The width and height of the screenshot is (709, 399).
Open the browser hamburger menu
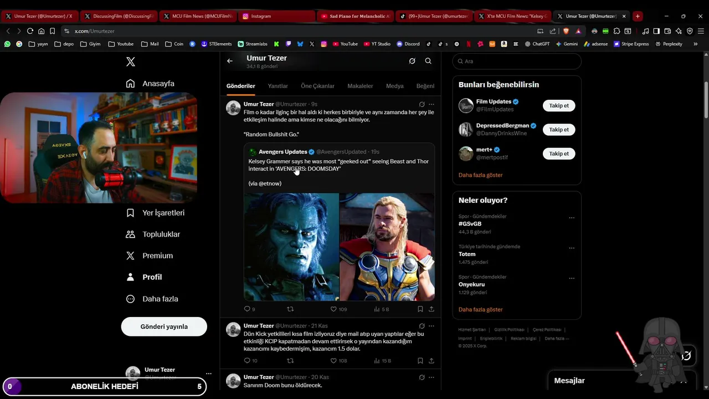pyautogui.click(x=701, y=31)
